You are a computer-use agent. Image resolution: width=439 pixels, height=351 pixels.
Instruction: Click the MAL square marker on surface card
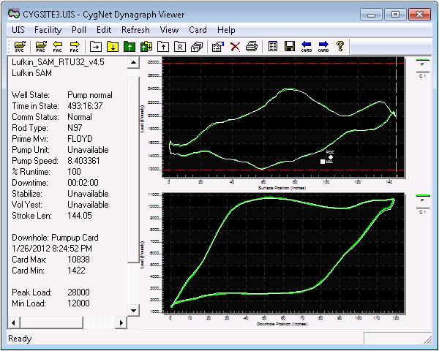point(323,162)
